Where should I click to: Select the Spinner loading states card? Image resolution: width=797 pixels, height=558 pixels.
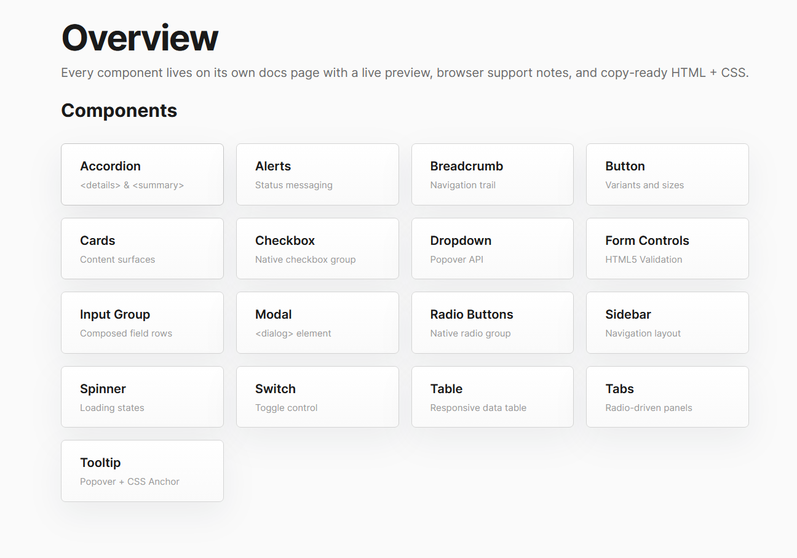point(142,396)
